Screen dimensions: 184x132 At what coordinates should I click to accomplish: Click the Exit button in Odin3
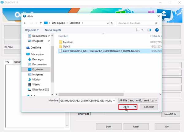click(x=167, y=127)
